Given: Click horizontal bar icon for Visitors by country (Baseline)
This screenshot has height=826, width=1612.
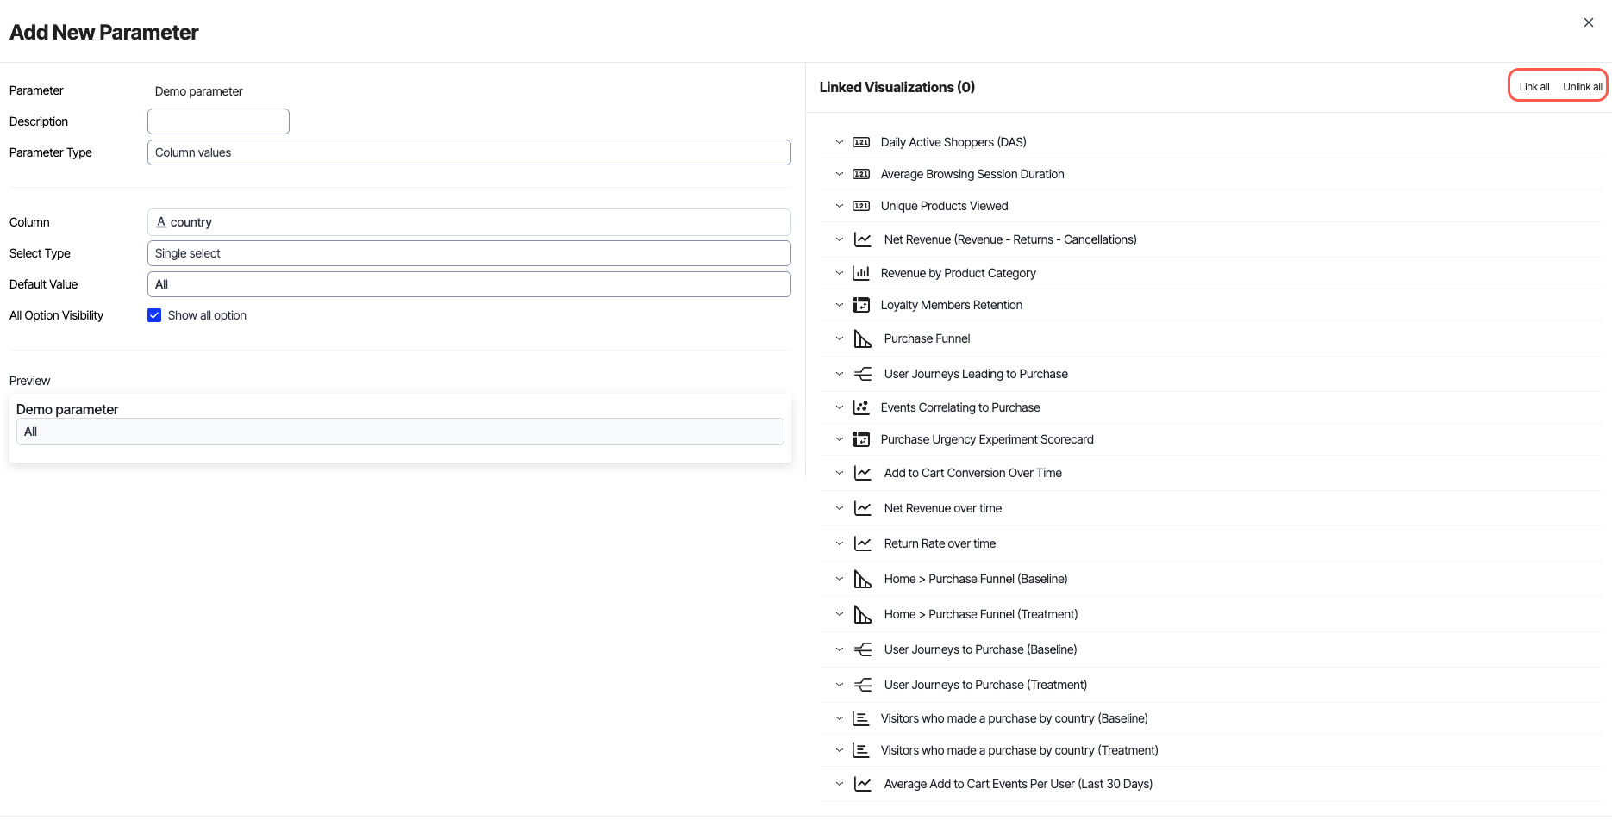Looking at the screenshot, I should 860,718.
